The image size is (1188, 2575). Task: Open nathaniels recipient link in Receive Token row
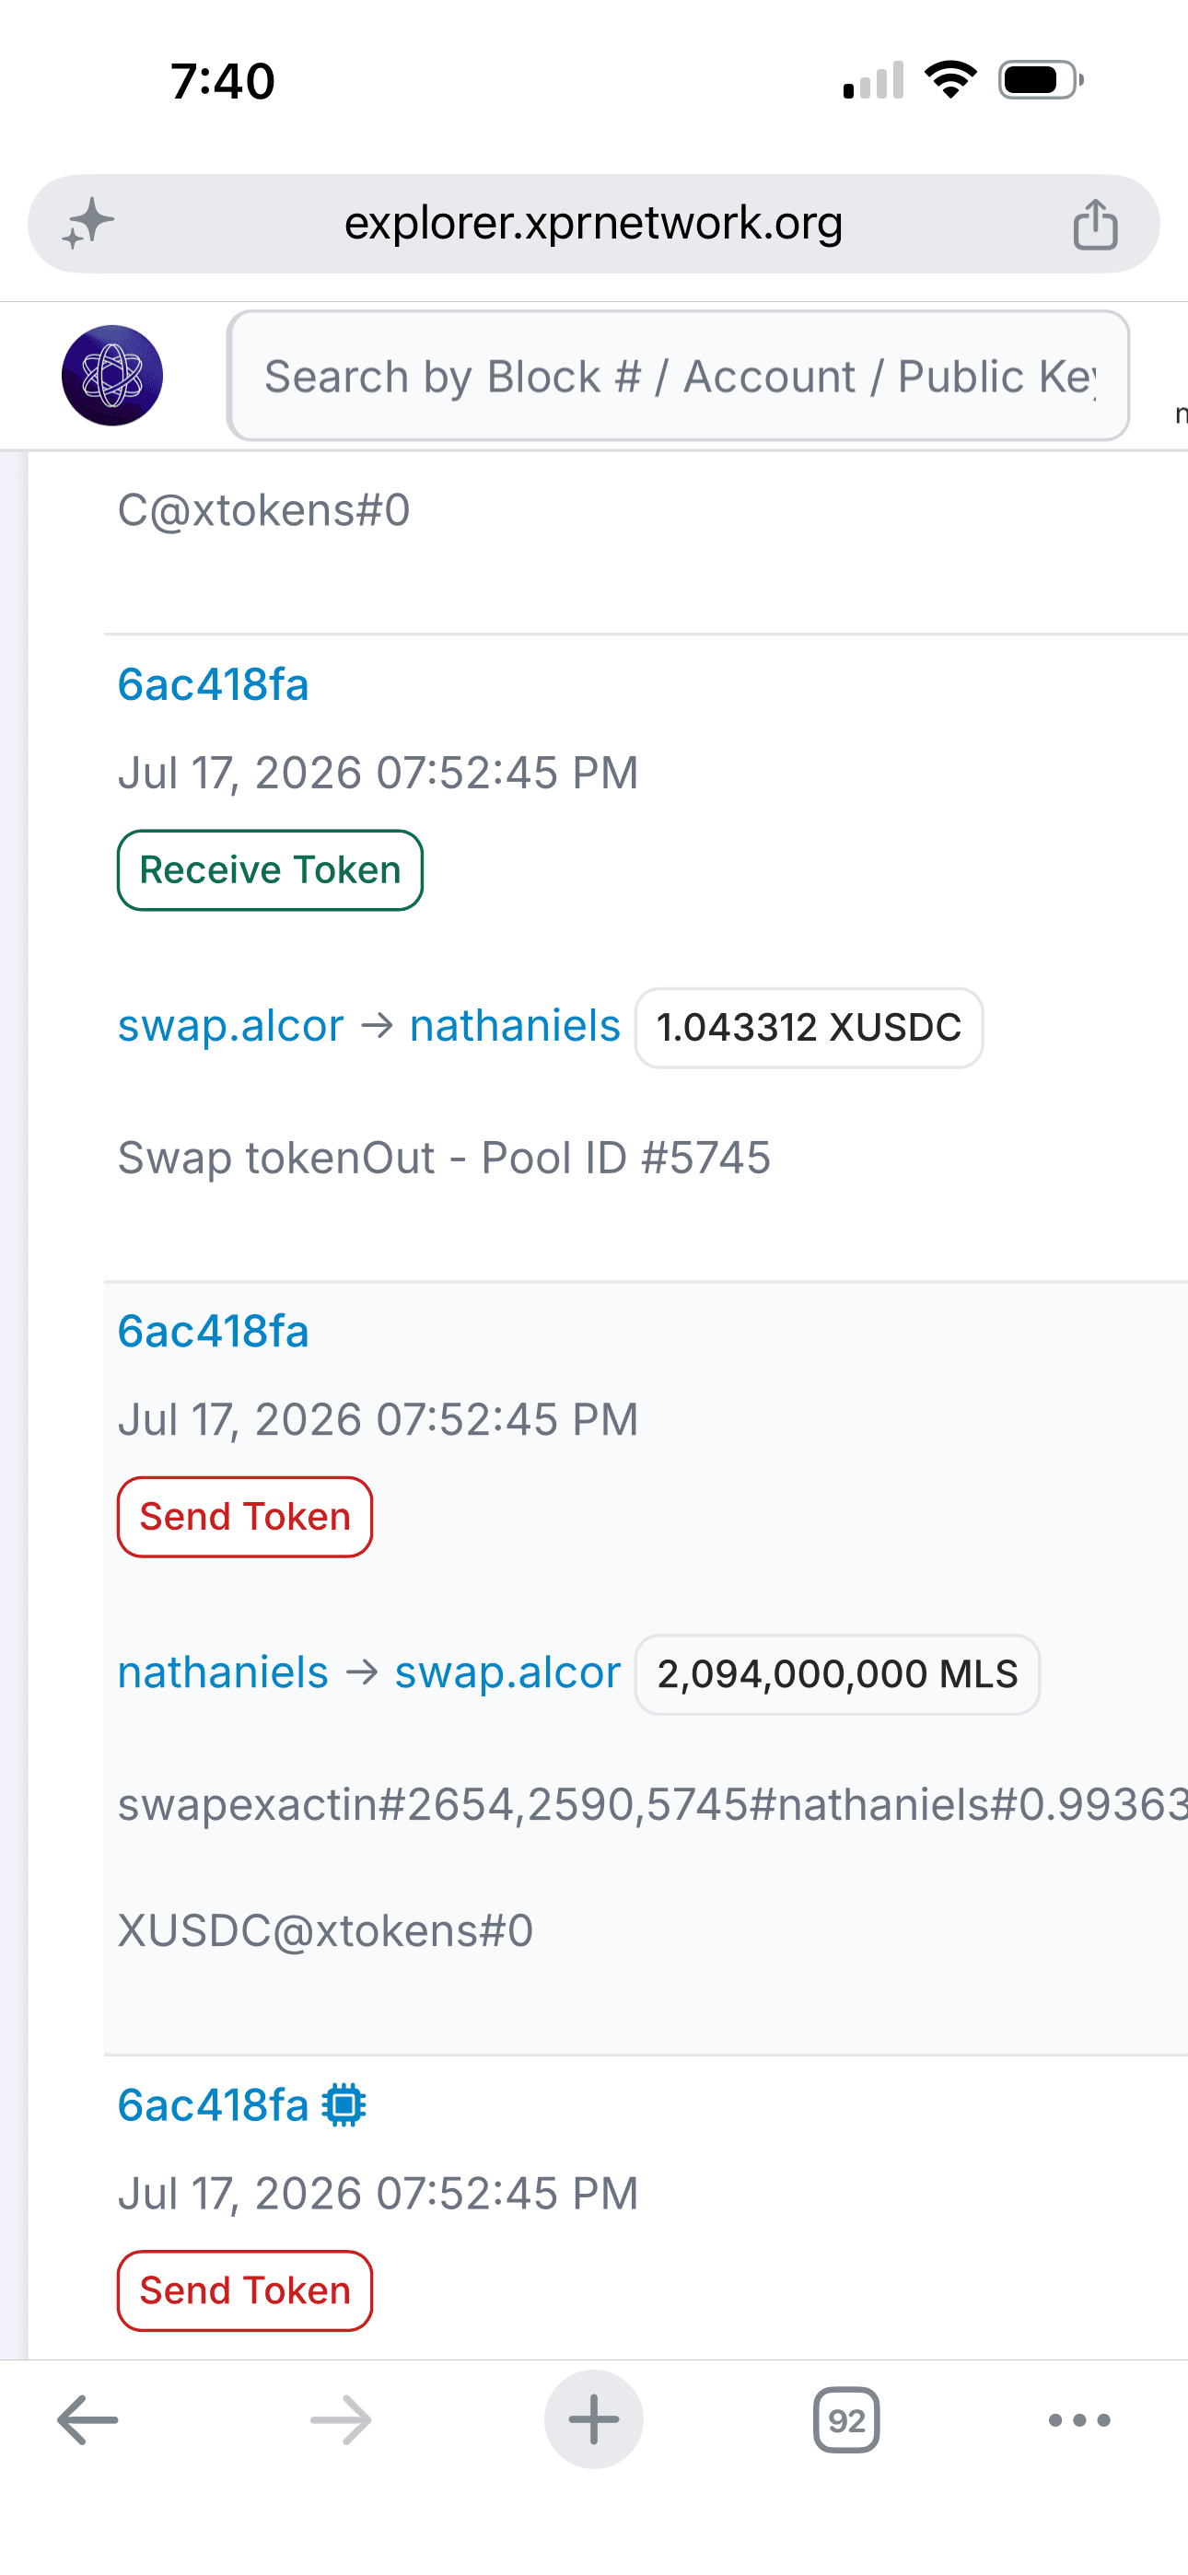515,1027
